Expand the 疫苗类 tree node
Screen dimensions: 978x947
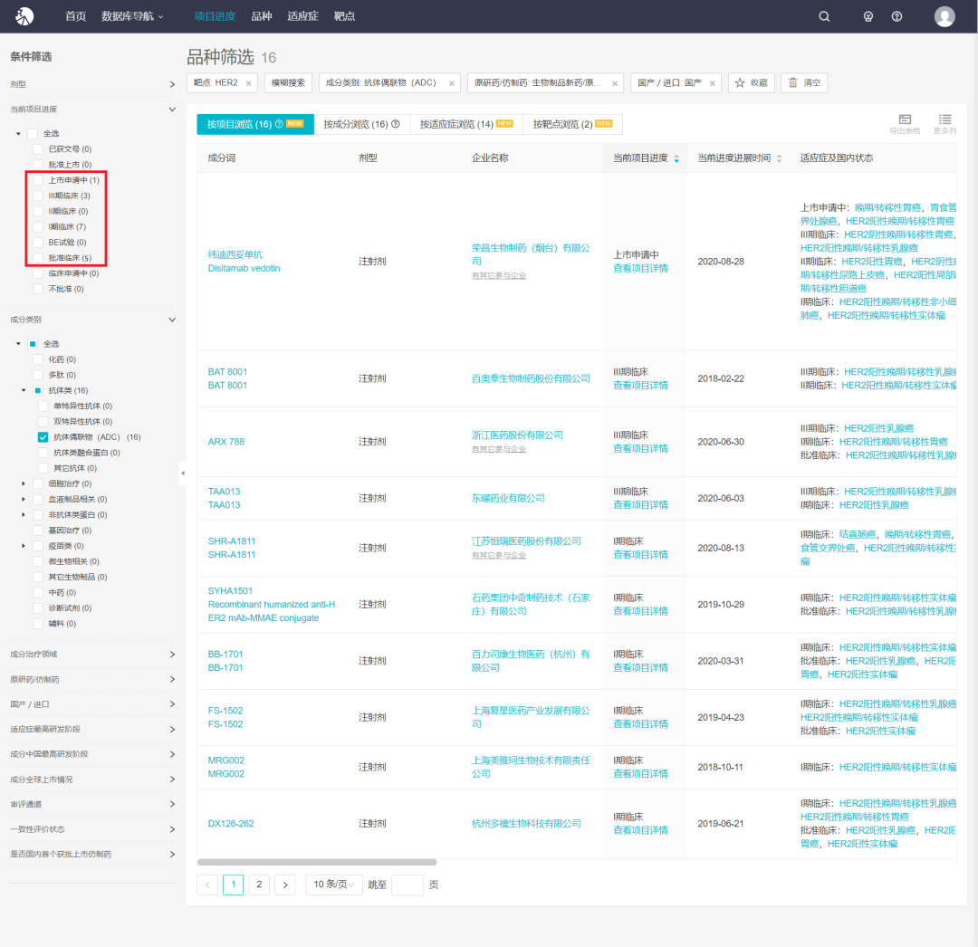pos(24,546)
